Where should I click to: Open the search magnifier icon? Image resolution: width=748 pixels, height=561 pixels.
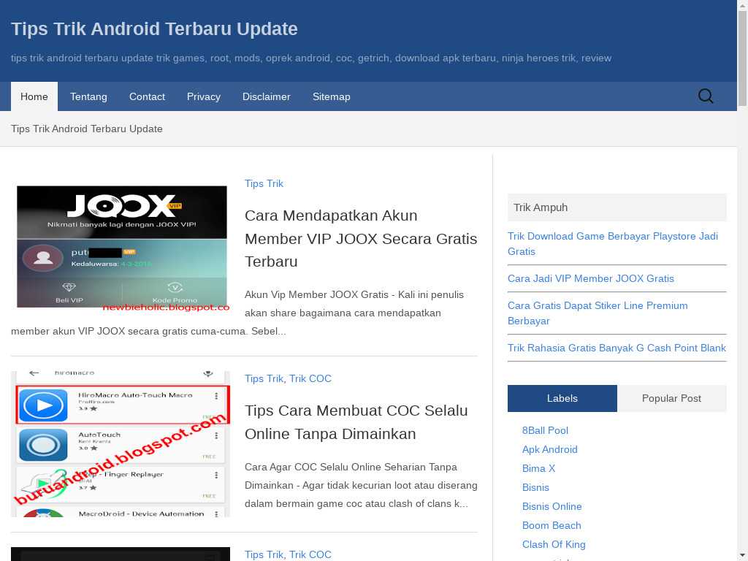point(706,96)
